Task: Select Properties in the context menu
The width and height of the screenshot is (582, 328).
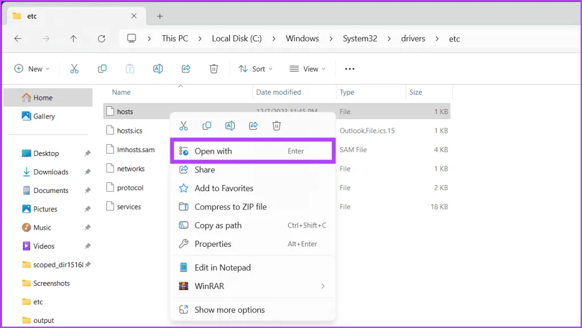Action: click(213, 244)
